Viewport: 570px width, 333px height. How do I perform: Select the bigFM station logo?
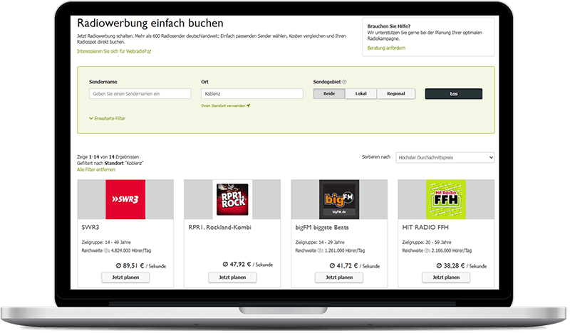point(339,199)
